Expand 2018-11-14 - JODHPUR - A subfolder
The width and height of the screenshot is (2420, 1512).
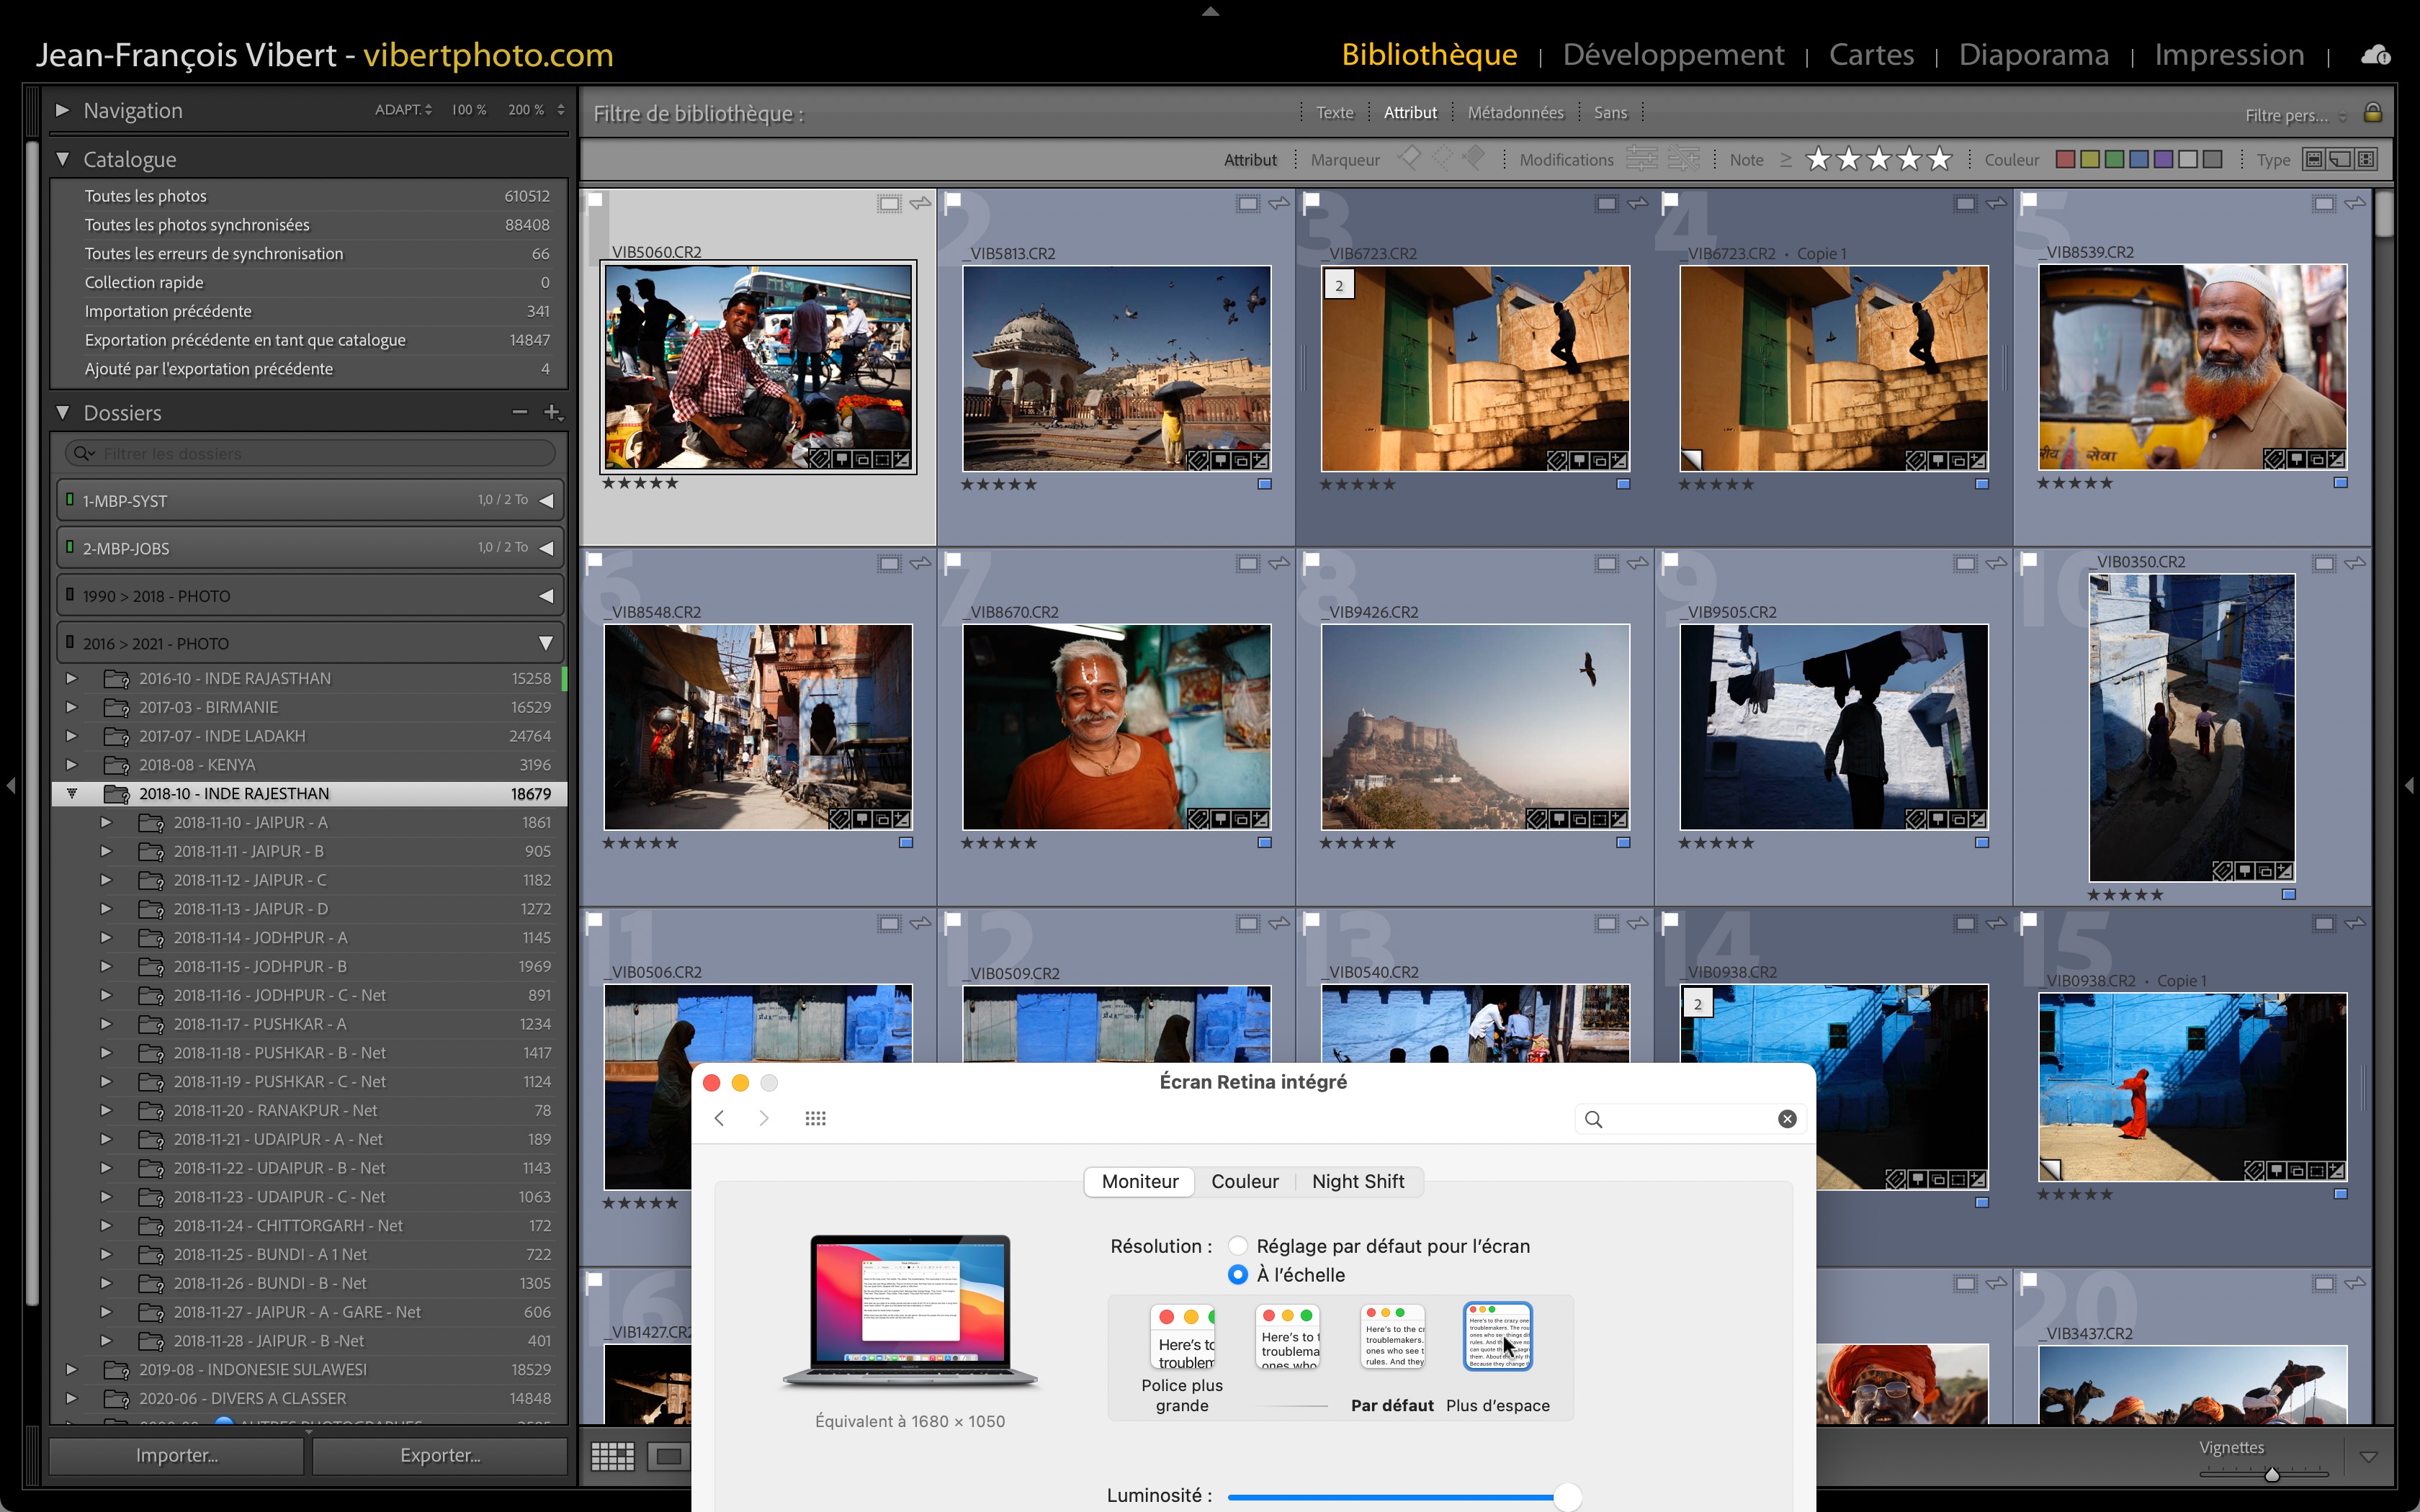click(x=105, y=937)
